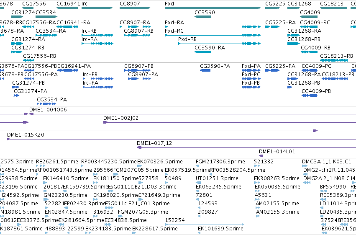Select the CG18213-RB transcript label
The height and width of the screenshot is (235, 356).
336,56
